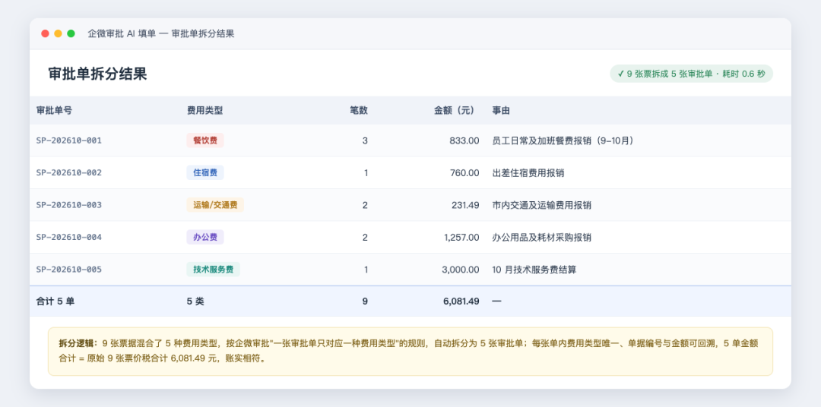Click the 审批单号 column header
The image size is (821, 407).
point(54,110)
